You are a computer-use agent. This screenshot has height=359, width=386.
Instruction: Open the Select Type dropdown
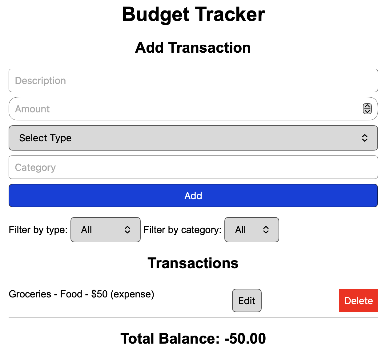click(x=193, y=138)
